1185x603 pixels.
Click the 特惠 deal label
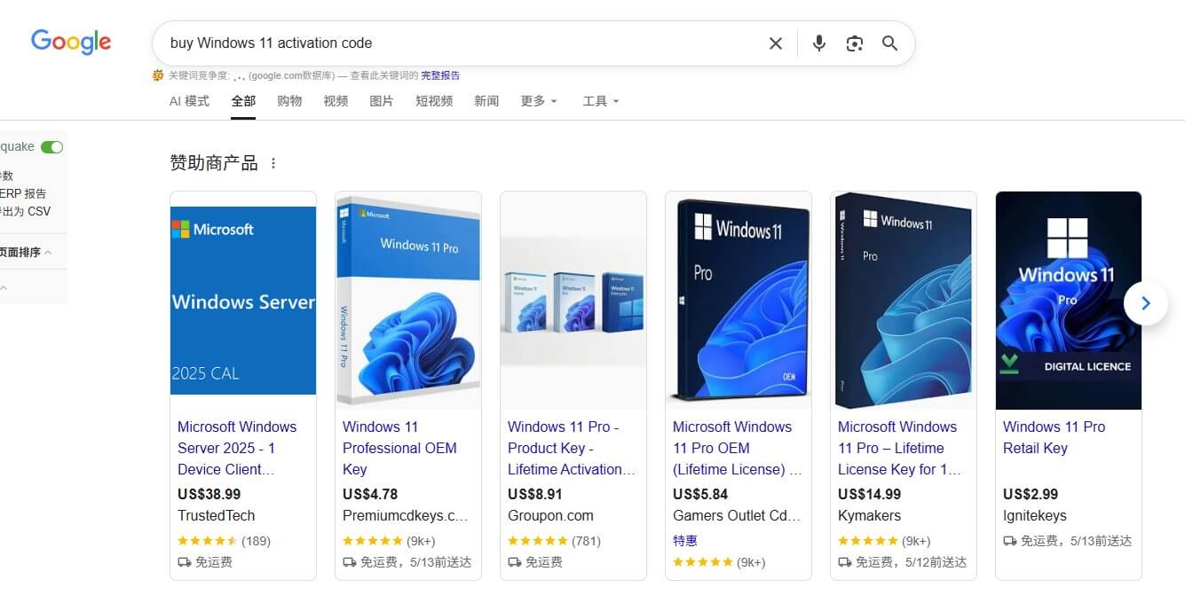[x=685, y=540]
